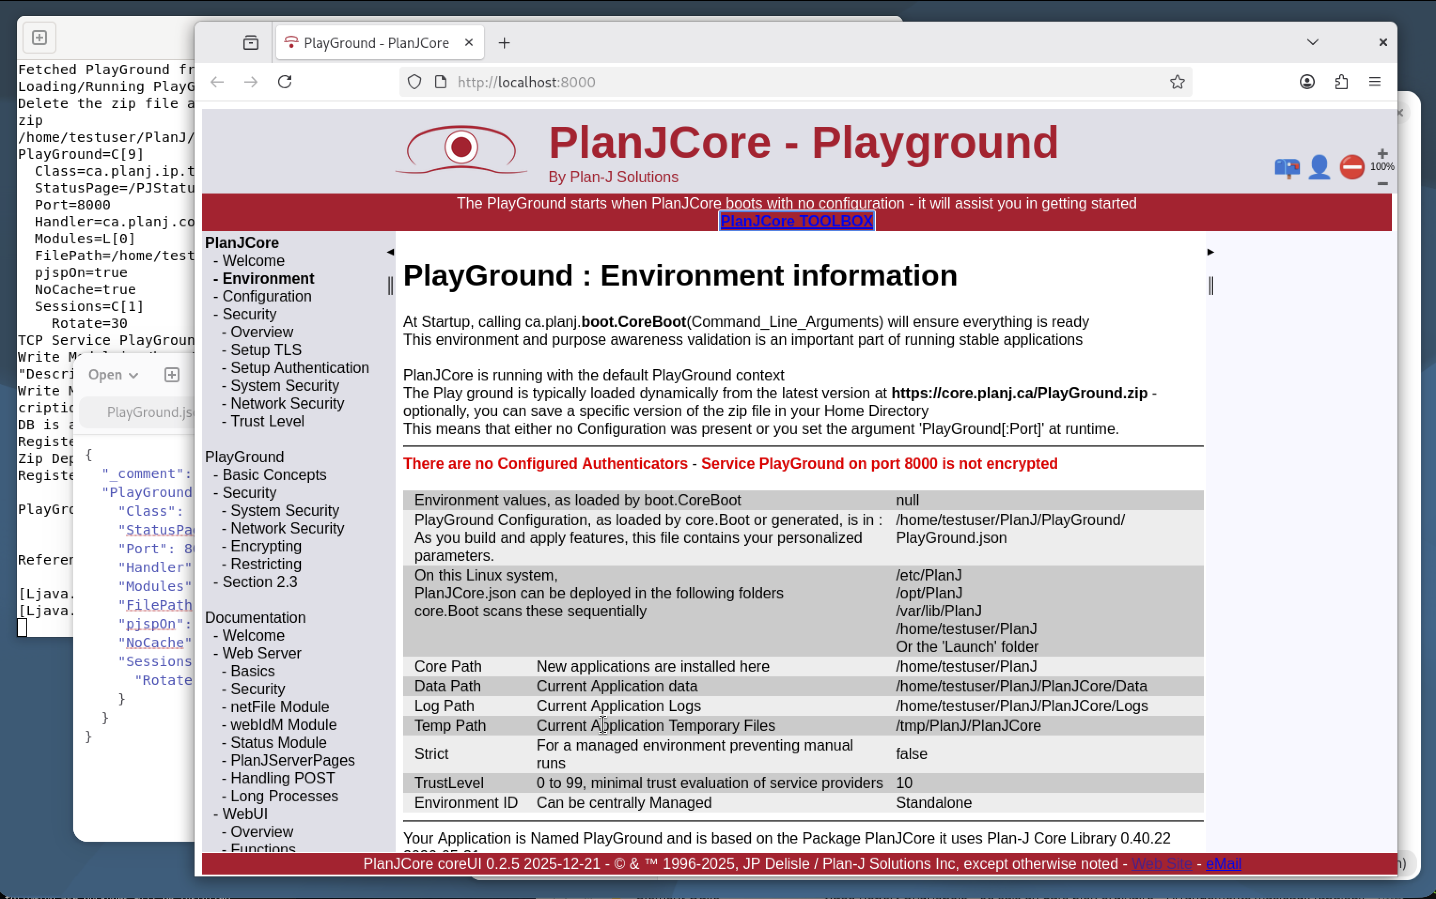Viewport: 1436px width, 899px height.
Task: Click the Standalone Environment ID value
Action: tap(934, 802)
